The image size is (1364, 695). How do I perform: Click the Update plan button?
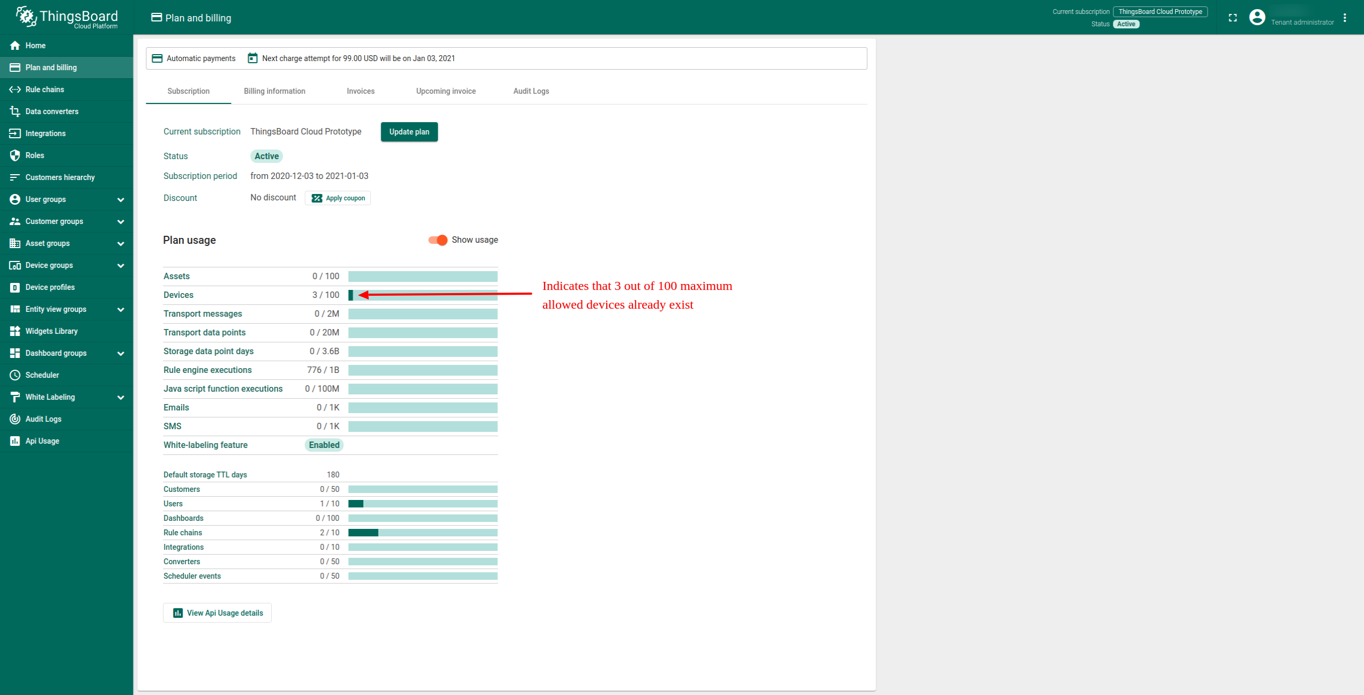point(409,132)
